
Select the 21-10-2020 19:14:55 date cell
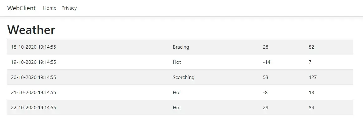[x=33, y=93]
